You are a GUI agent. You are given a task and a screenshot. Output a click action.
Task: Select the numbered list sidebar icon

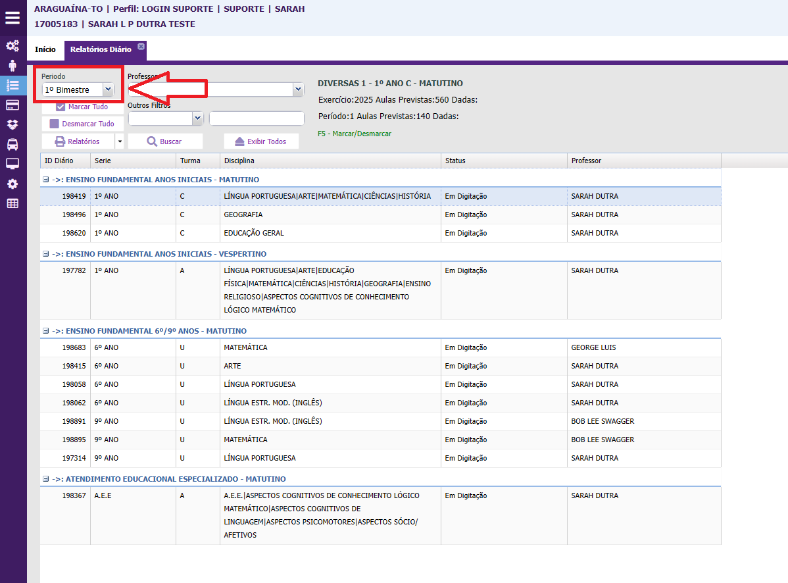pos(12,85)
